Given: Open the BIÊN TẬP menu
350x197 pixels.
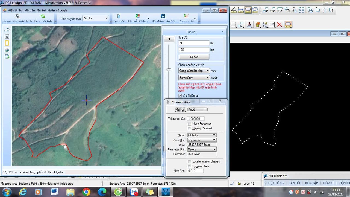Looking at the screenshot, I should 311,183.
